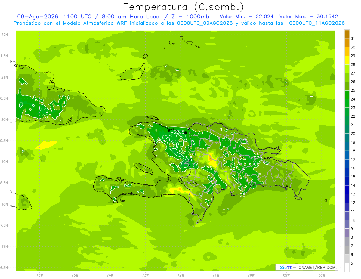361x279 pixels.
Task: Pick the dark orange swatch above the 31 label
Action: (347, 34)
